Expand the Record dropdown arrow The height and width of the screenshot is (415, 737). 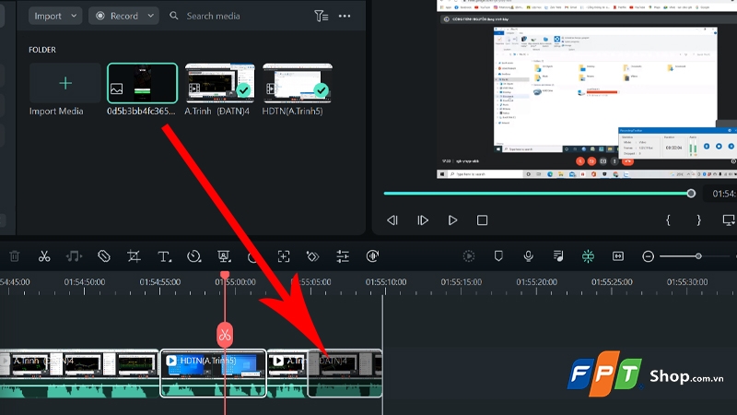click(x=150, y=16)
